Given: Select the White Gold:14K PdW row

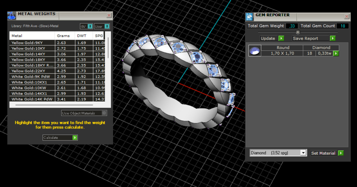Looking at the screenshot, I should (x=58, y=99).
